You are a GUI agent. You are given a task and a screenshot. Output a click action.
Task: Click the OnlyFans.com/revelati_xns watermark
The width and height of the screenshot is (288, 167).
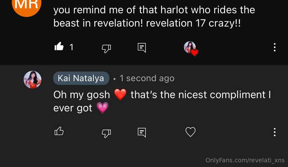[x=245, y=160]
